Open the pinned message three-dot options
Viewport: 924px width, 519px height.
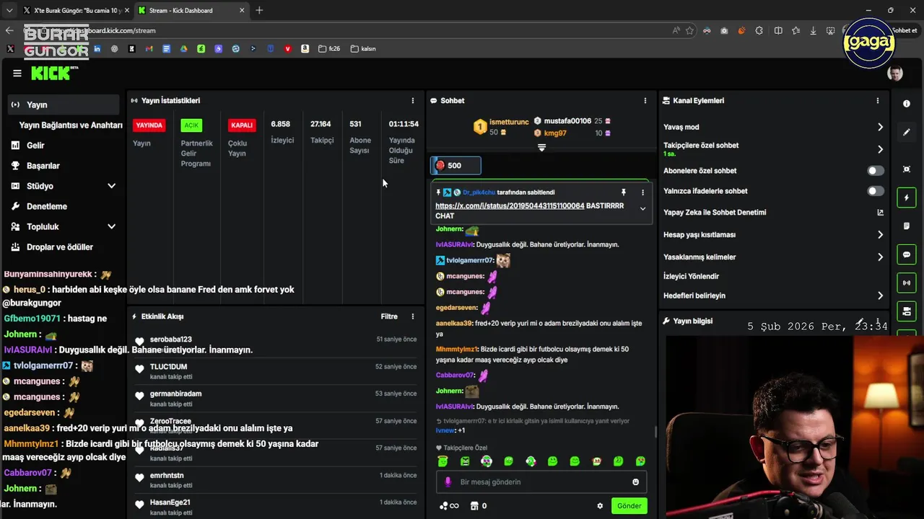click(642, 192)
